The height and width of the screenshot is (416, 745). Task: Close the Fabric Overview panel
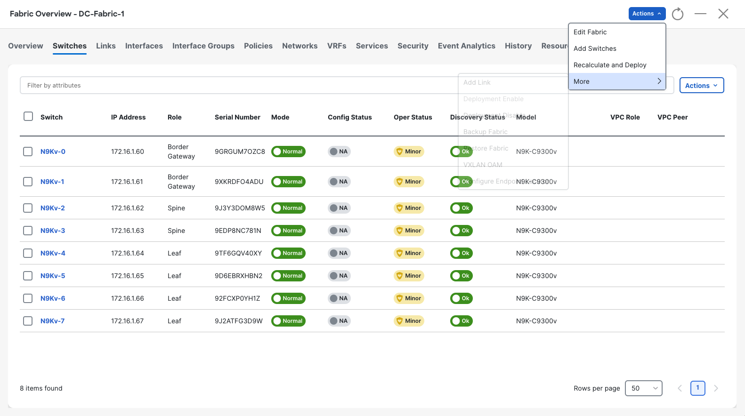point(723,14)
